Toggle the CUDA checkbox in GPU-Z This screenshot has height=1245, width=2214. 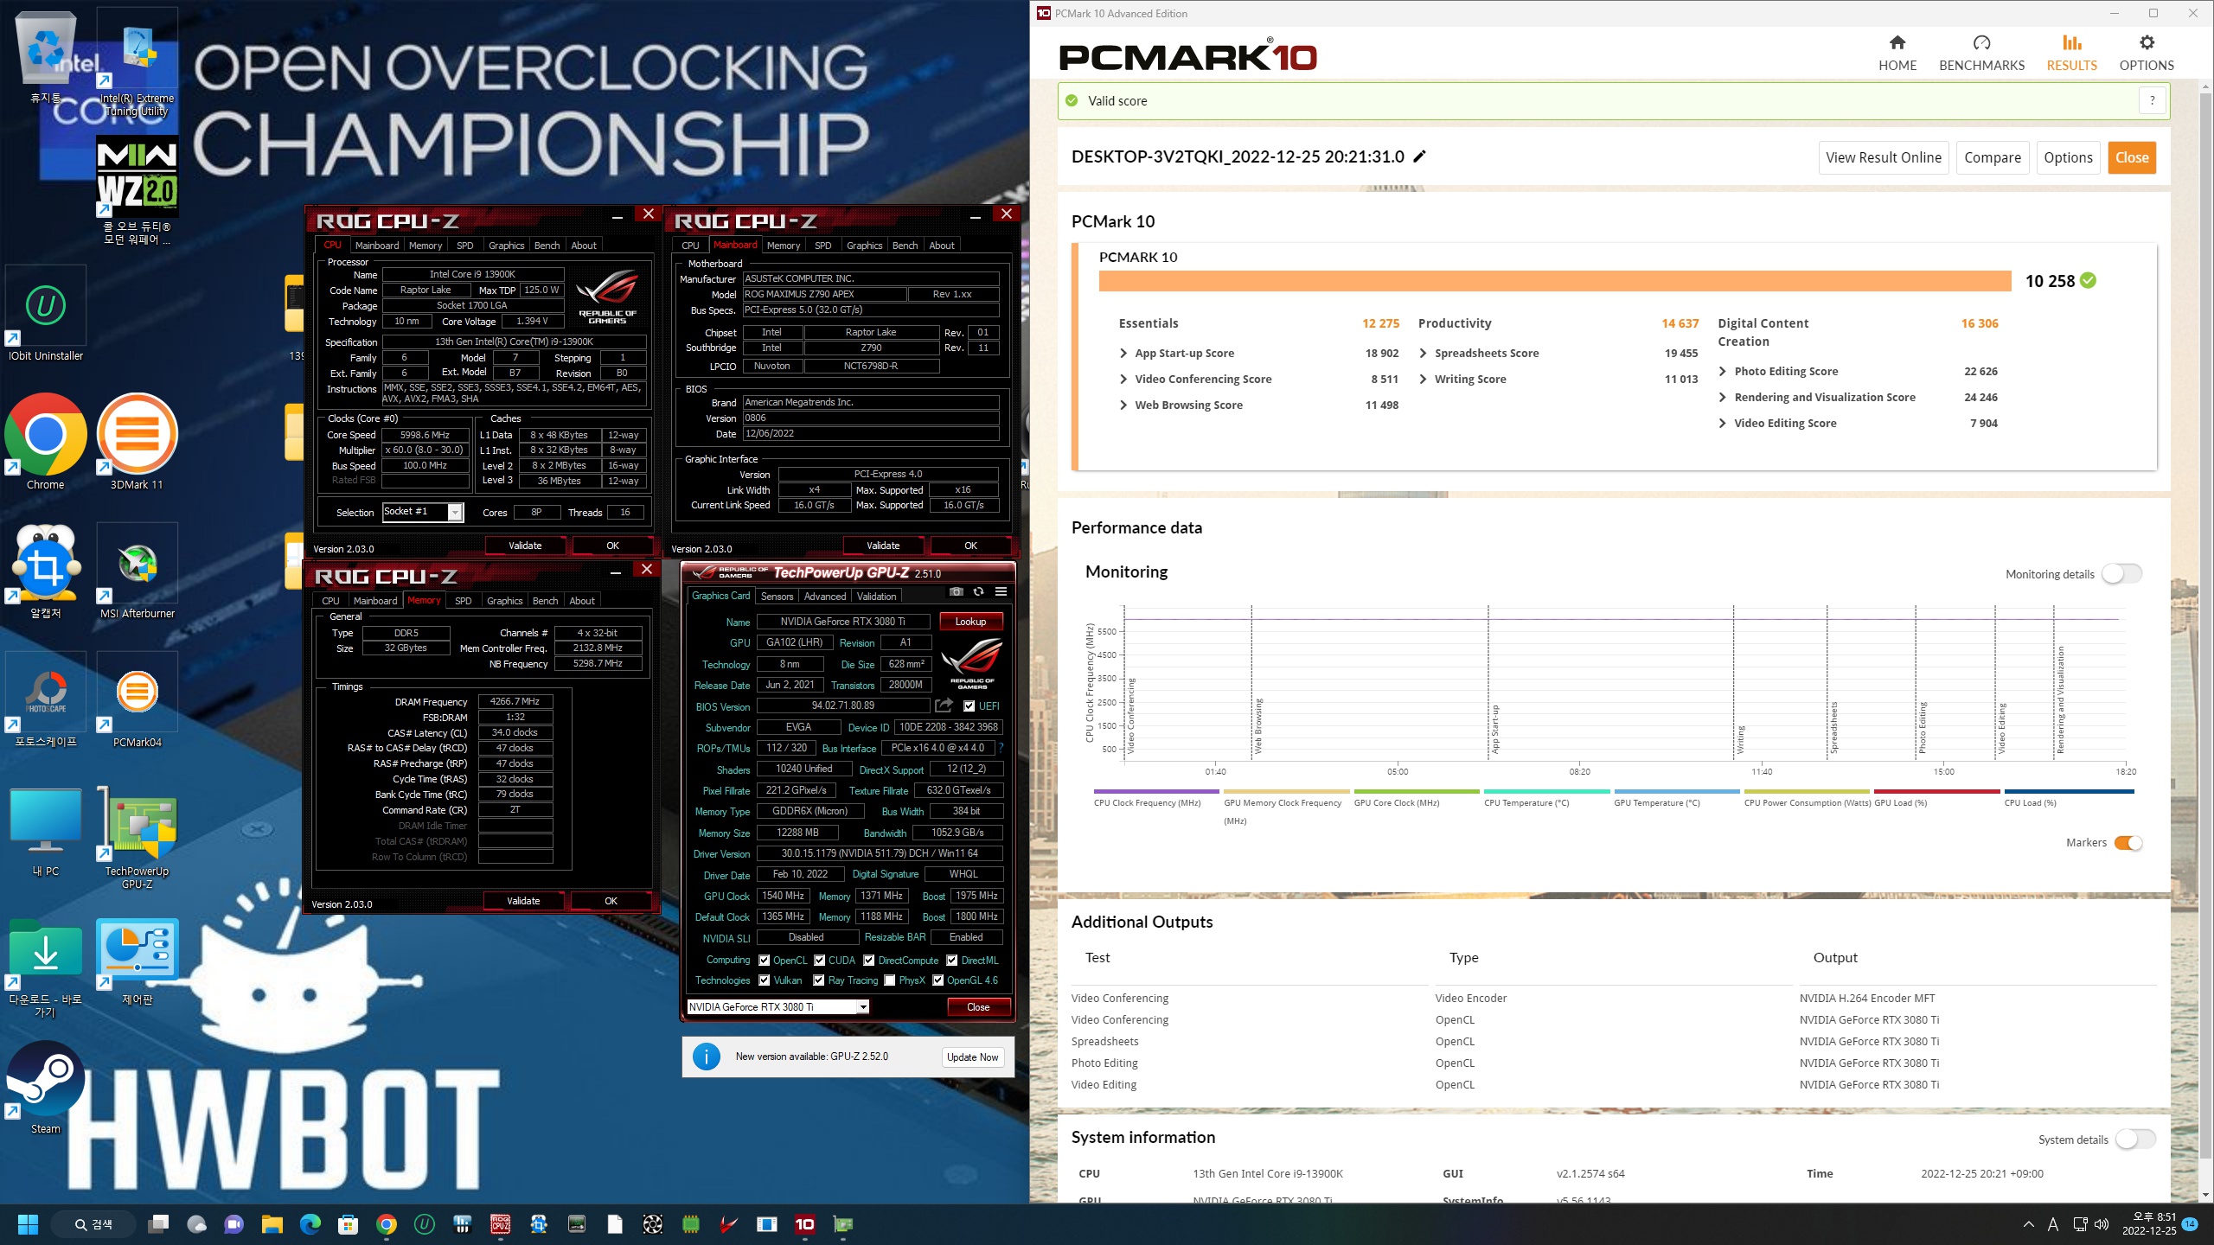coord(819,960)
